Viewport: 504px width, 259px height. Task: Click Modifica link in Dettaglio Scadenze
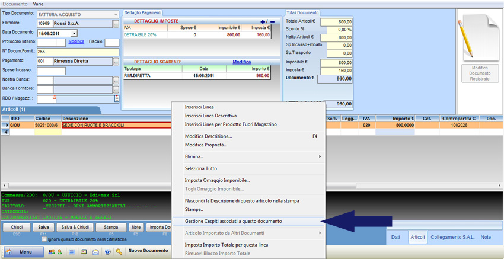pos(241,62)
